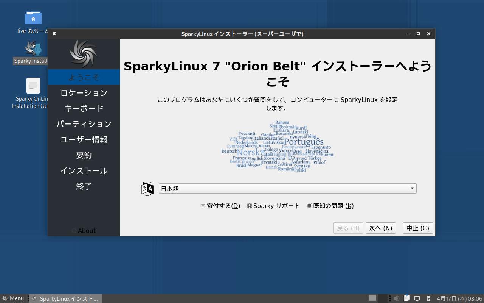Open the Sparky Online Installation Guide file icon
Image resolution: width=484 pixels, height=303 pixels.
tap(33, 86)
